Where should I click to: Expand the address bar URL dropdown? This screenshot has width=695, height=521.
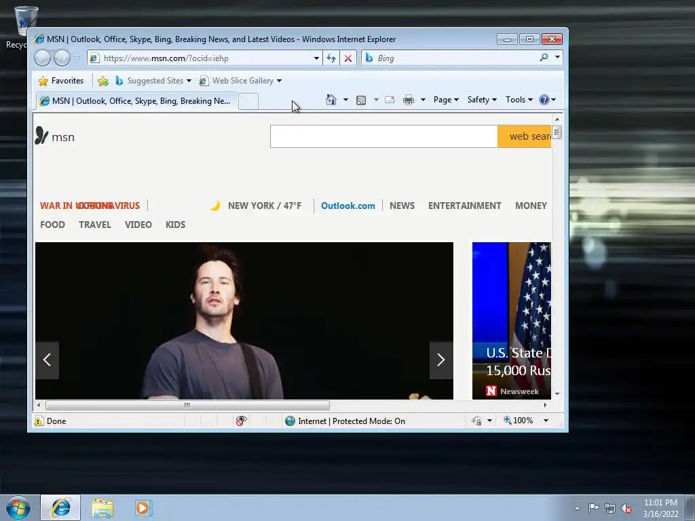click(316, 58)
